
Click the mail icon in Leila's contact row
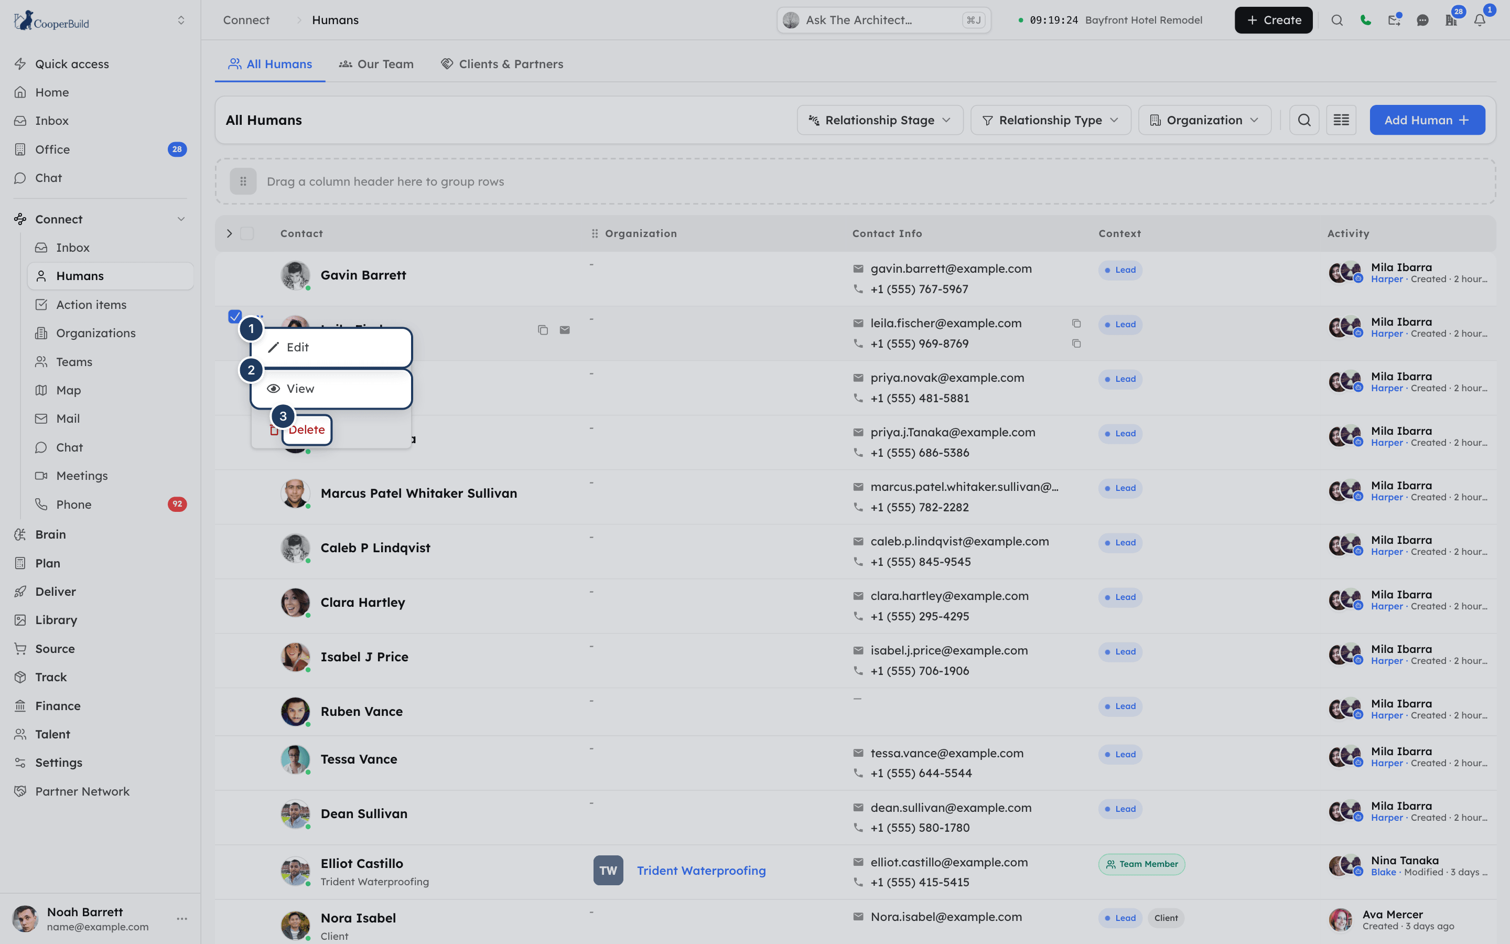coord(565,330)
